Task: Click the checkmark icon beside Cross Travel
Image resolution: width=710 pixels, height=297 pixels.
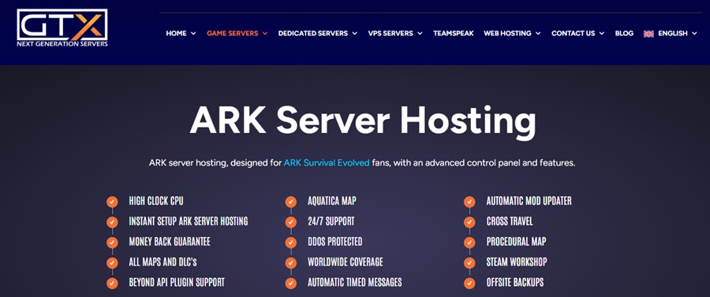Action: coord(469,222)
